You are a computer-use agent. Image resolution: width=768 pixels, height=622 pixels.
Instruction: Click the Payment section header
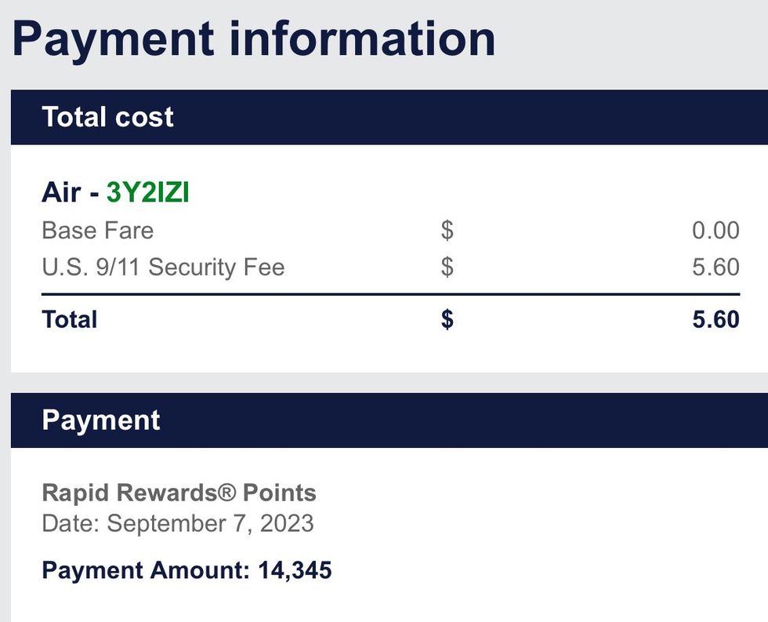click(x=101, y=420)
